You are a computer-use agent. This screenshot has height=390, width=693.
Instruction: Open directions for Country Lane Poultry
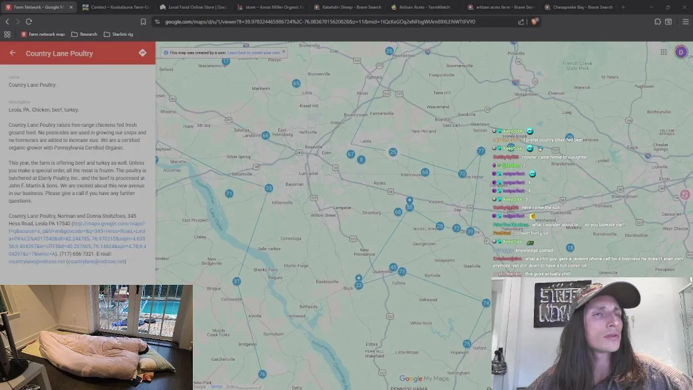142,53
